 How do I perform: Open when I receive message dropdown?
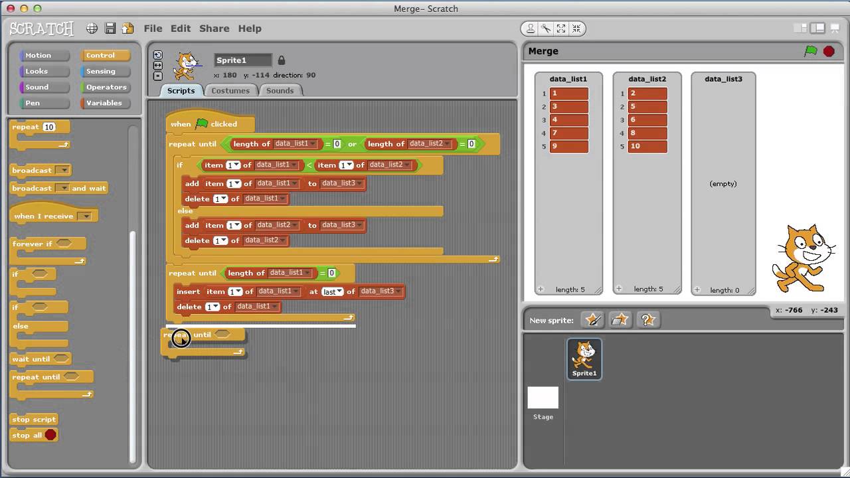pos(85,216)
